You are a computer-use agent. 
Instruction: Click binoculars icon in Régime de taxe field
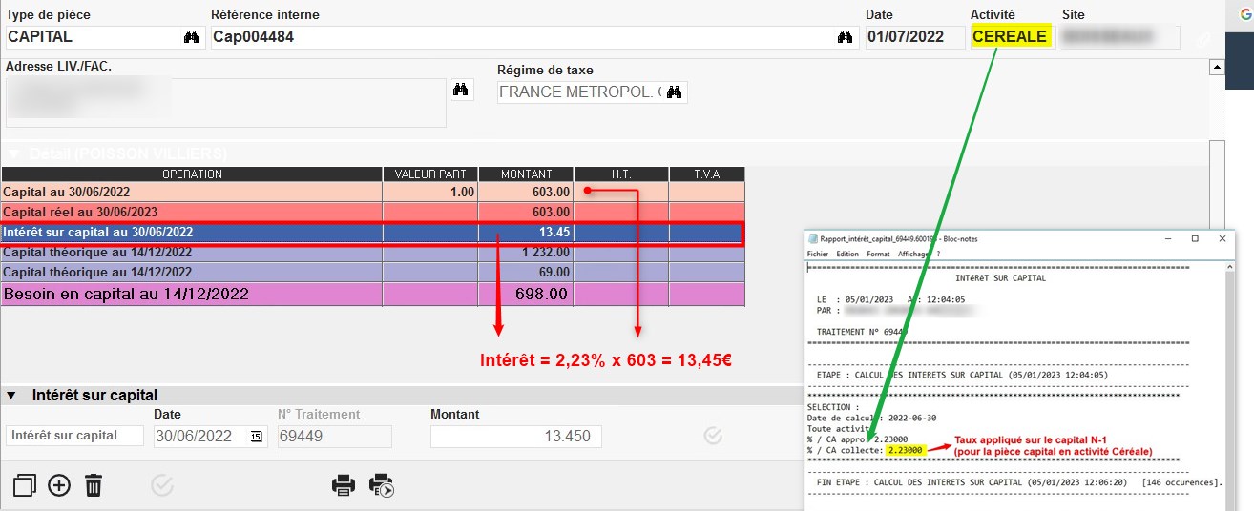pos(675,92)
